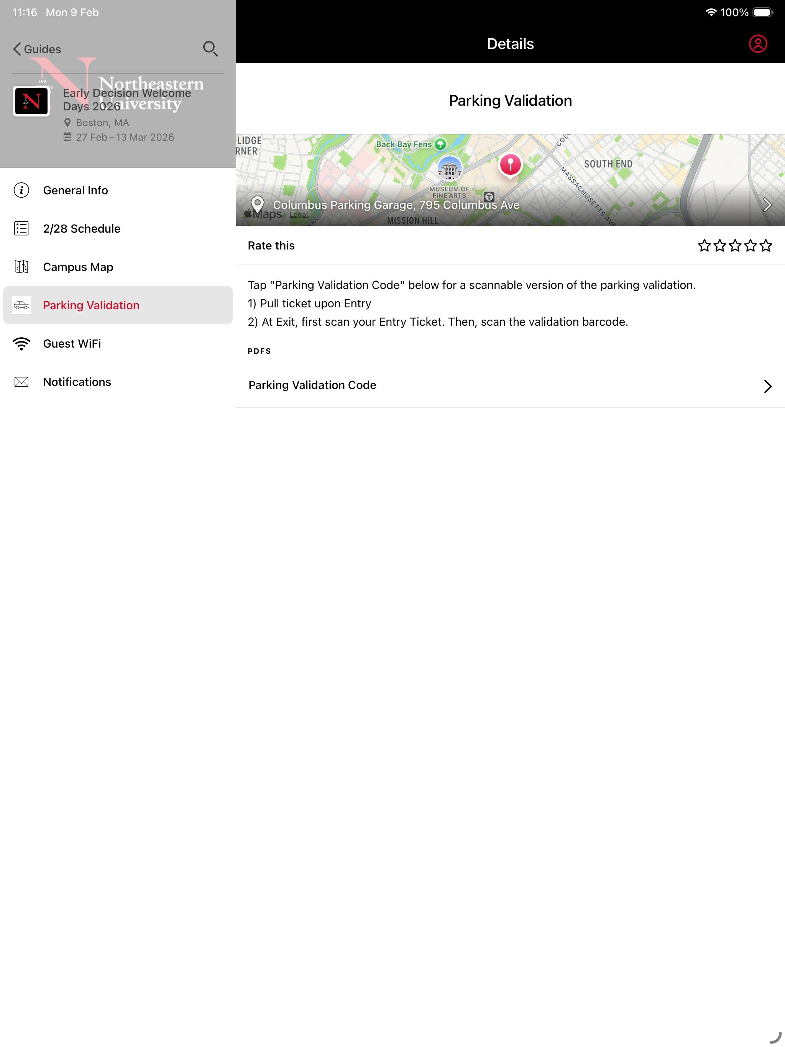
Task: Expand Parking Validation Code row chevron
Action: coord(767,386)
